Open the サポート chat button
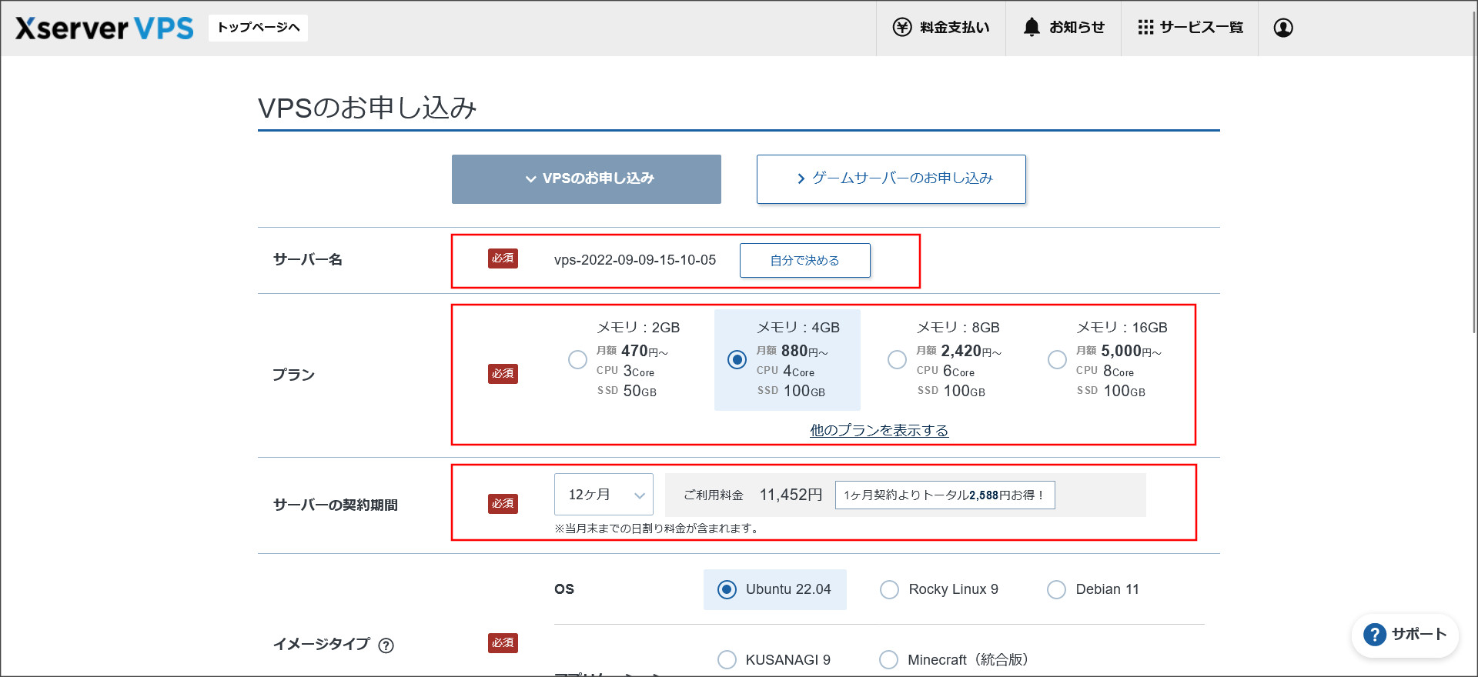1478x677 pixels. point(1406,635)
